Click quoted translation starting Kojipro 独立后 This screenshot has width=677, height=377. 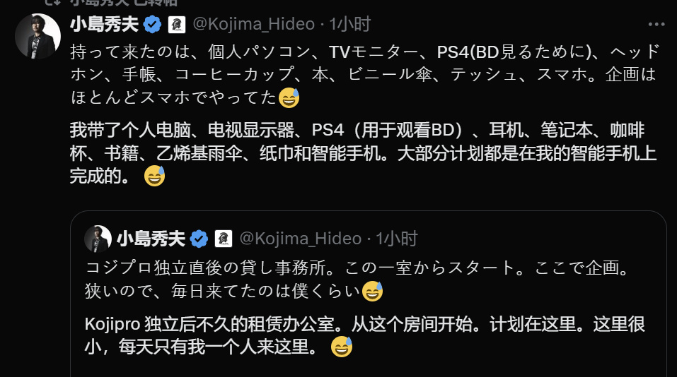[x=365, y=335]
